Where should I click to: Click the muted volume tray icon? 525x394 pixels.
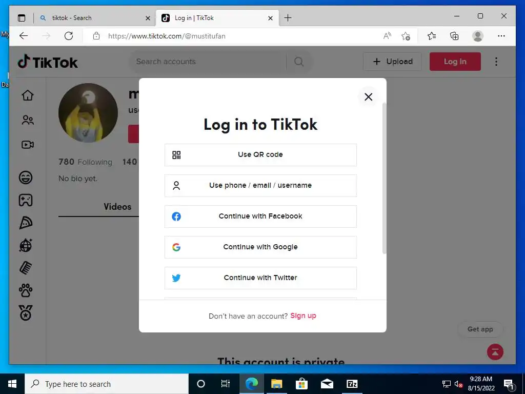(459, 384)
